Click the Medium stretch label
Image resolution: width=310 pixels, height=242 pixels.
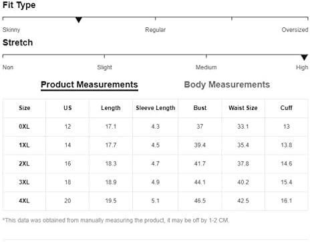[206, 67]
